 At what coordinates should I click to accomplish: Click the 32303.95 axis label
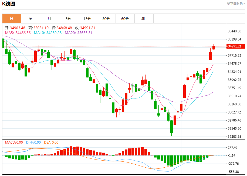point(235,137)
